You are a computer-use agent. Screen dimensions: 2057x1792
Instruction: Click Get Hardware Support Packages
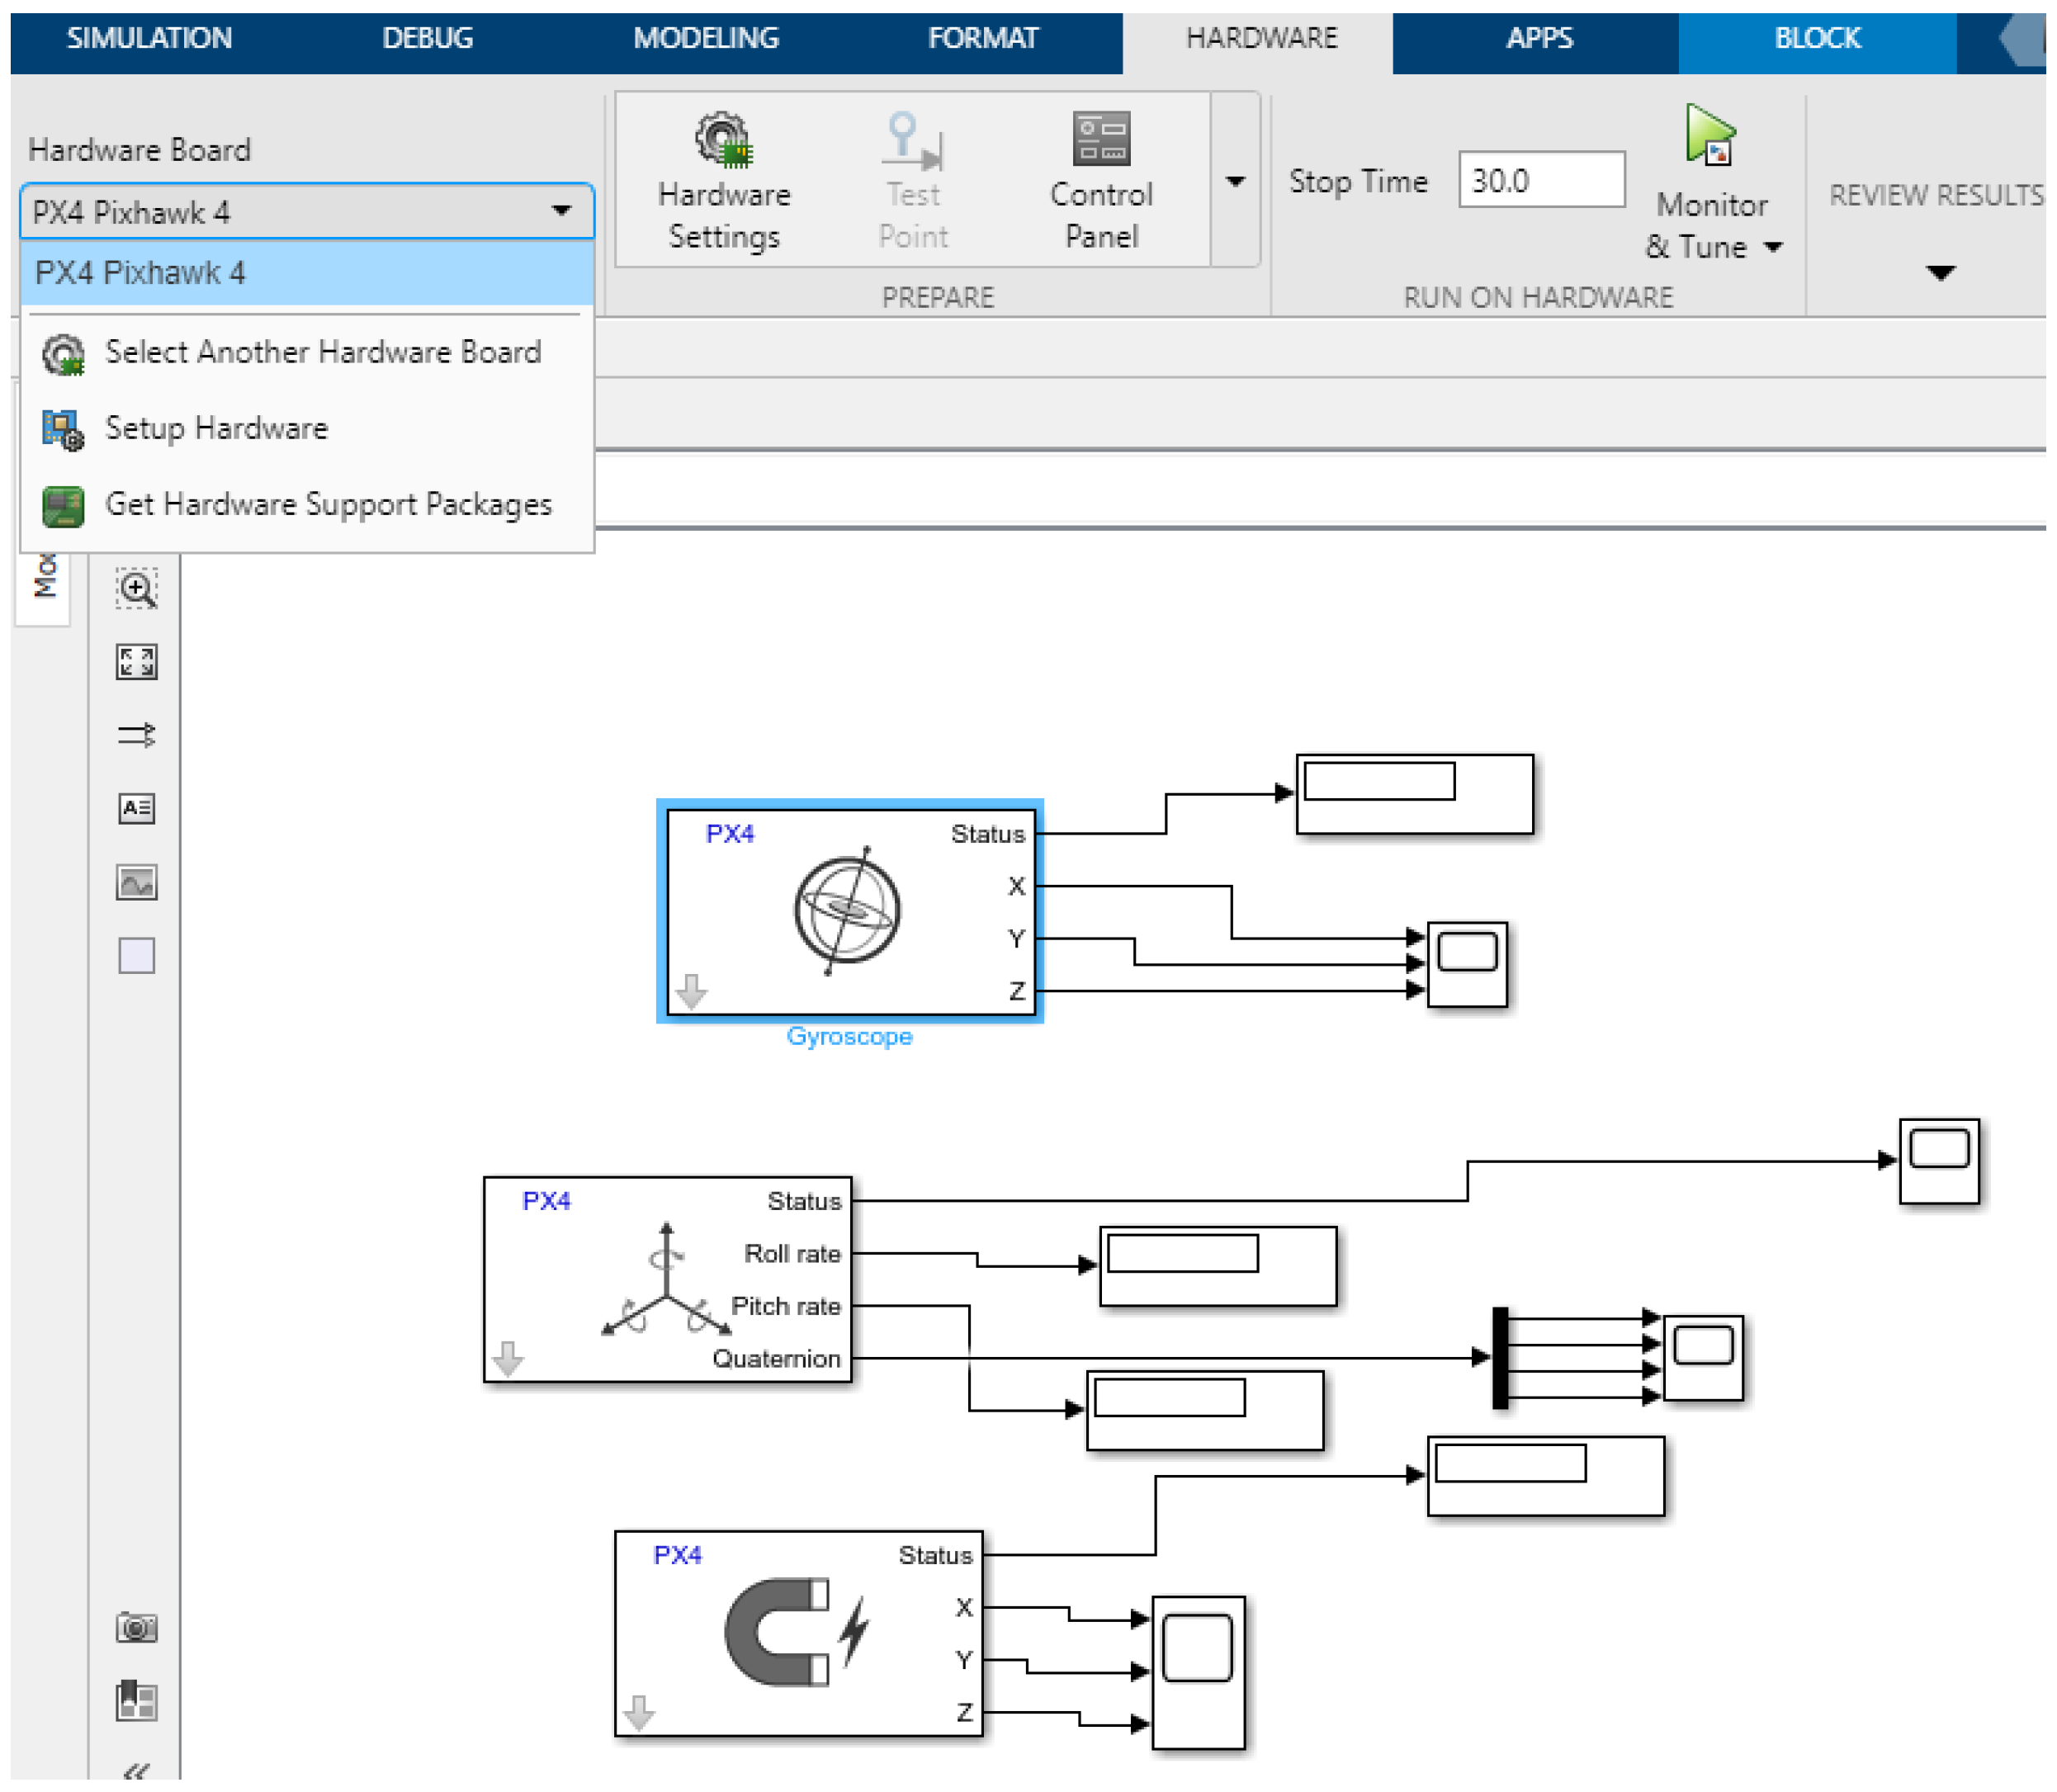328,504
